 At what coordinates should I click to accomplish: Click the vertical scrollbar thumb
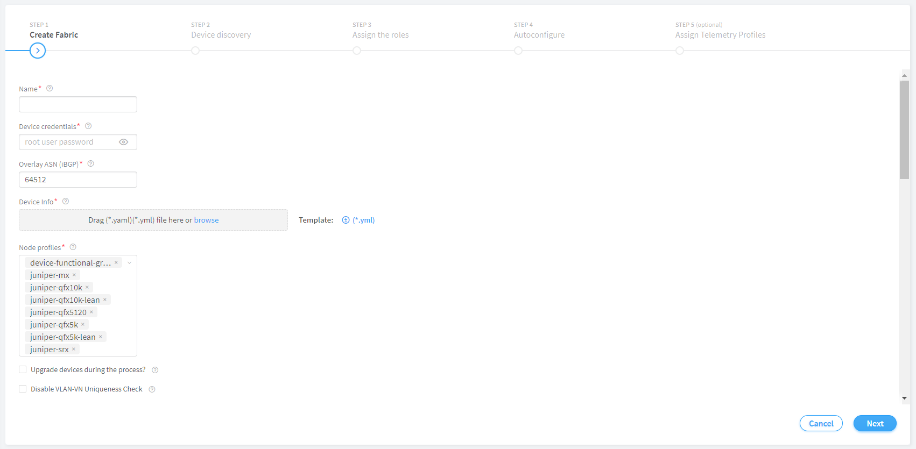[904, 130]
